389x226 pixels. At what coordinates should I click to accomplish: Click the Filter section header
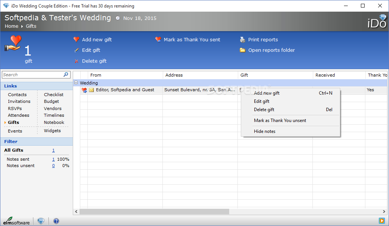(x=36, y=142)
